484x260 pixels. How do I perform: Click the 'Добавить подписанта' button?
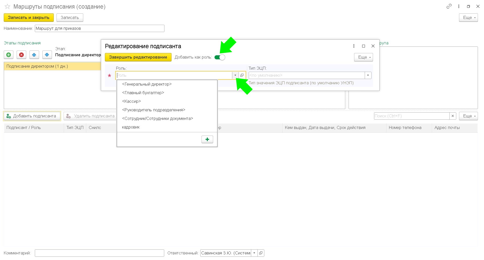coord(32,116)
